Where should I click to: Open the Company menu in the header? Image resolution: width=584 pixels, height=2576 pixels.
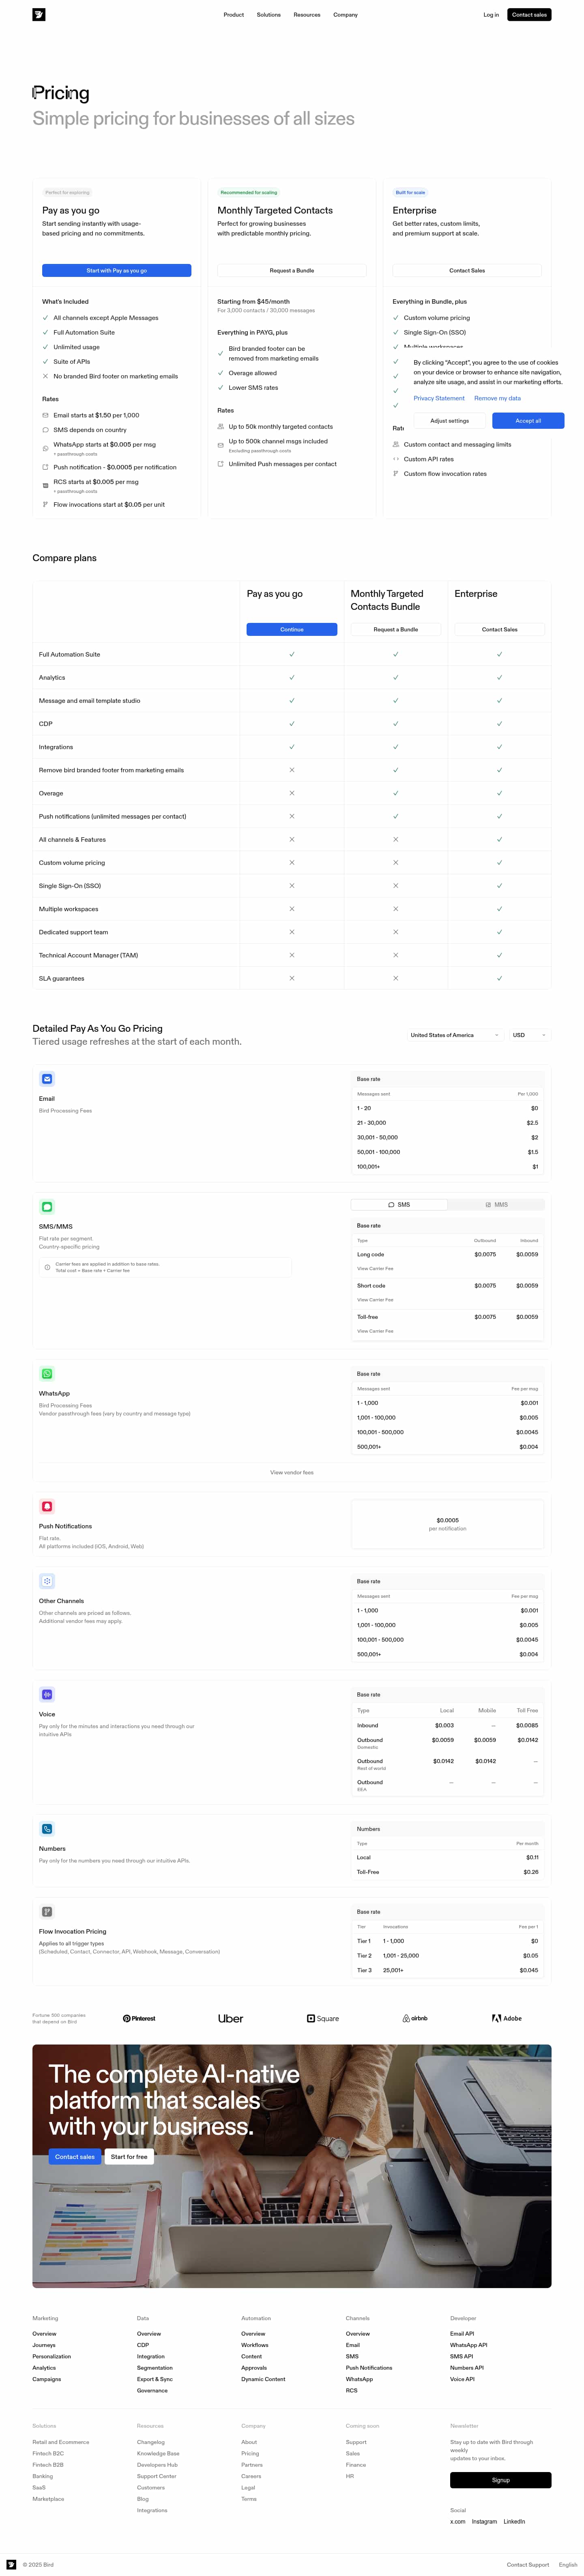346,15
